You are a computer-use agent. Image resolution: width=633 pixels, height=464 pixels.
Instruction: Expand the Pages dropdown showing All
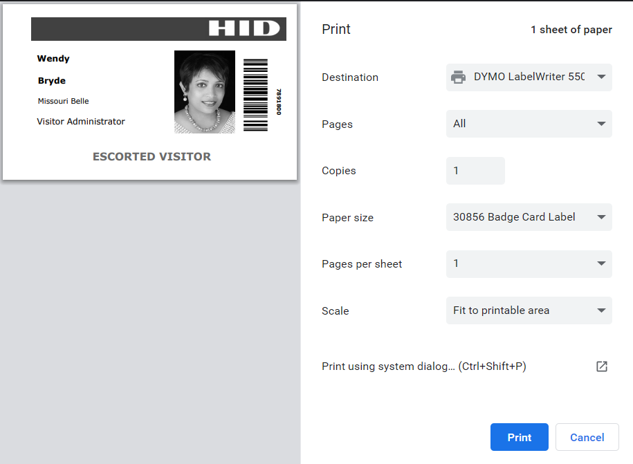pos(529,124)
